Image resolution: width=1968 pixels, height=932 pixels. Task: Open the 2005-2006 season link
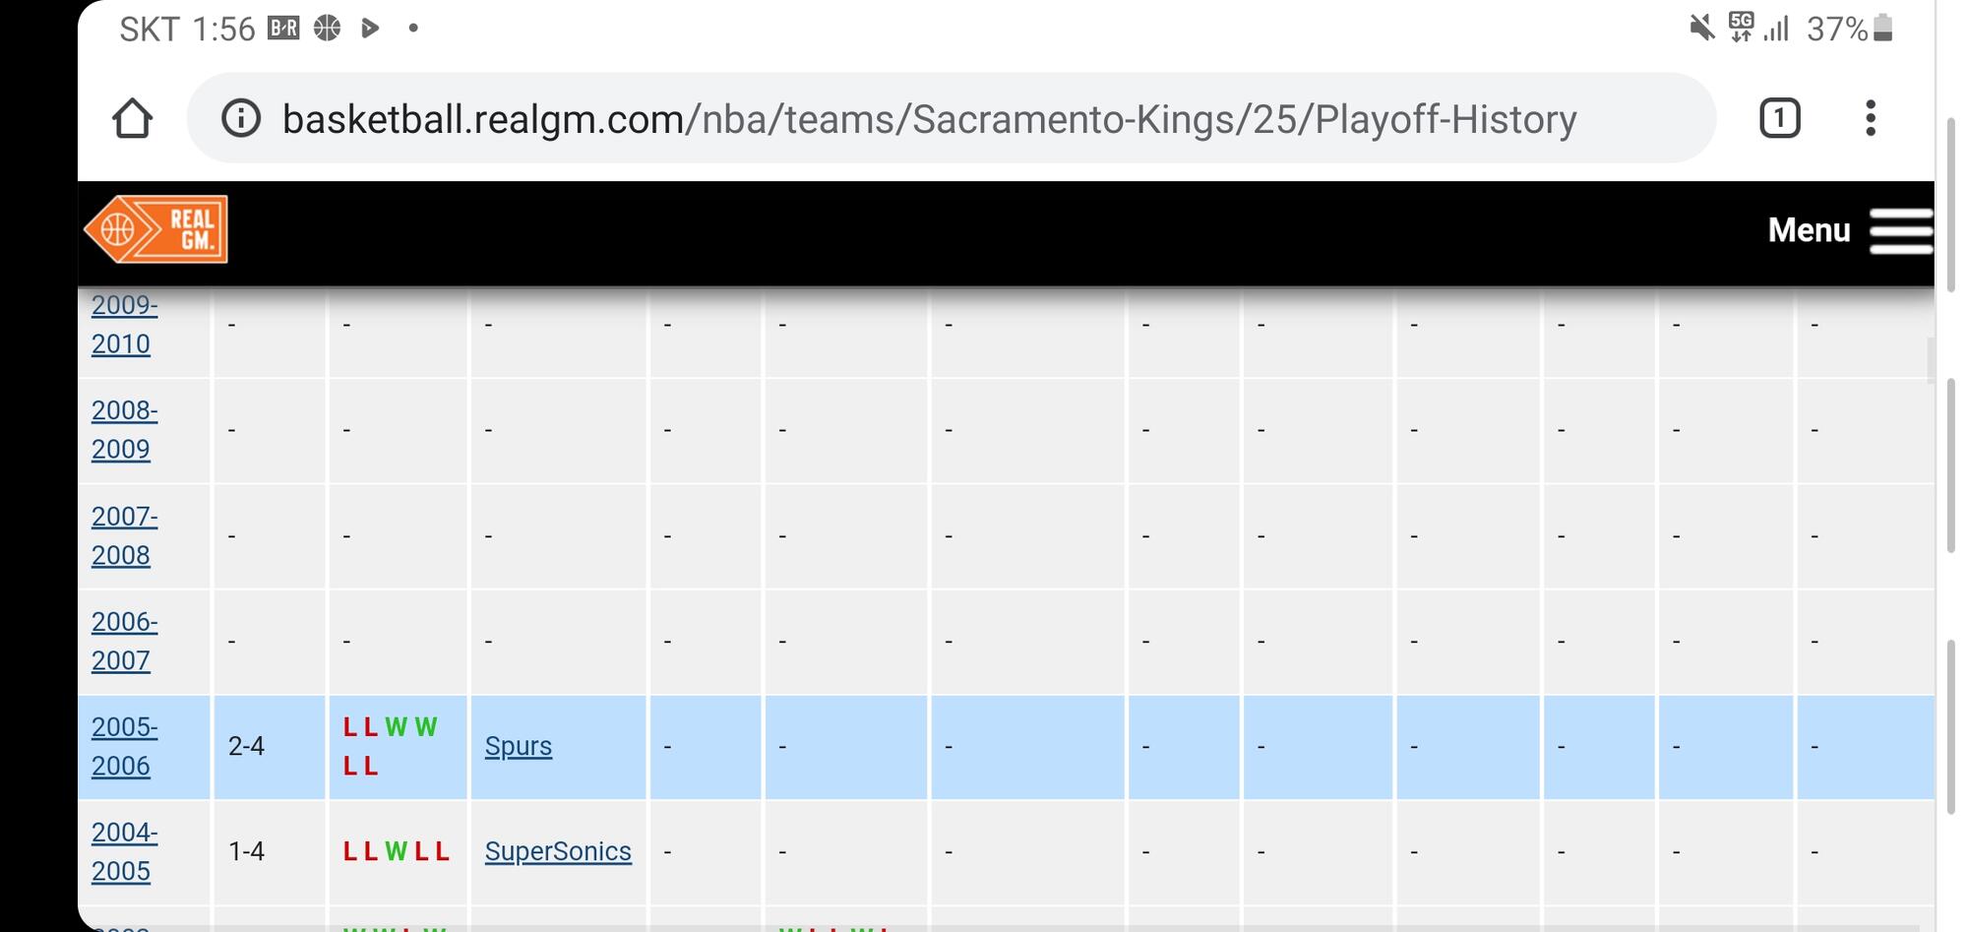pos(124,746)
